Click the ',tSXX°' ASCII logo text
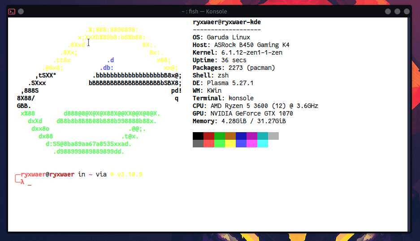This screenshot has height=241, width=420. point(46,75)
